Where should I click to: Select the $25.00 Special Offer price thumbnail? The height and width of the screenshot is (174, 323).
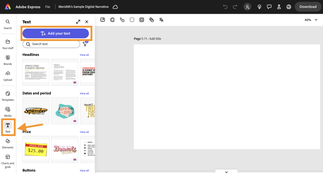36,149
